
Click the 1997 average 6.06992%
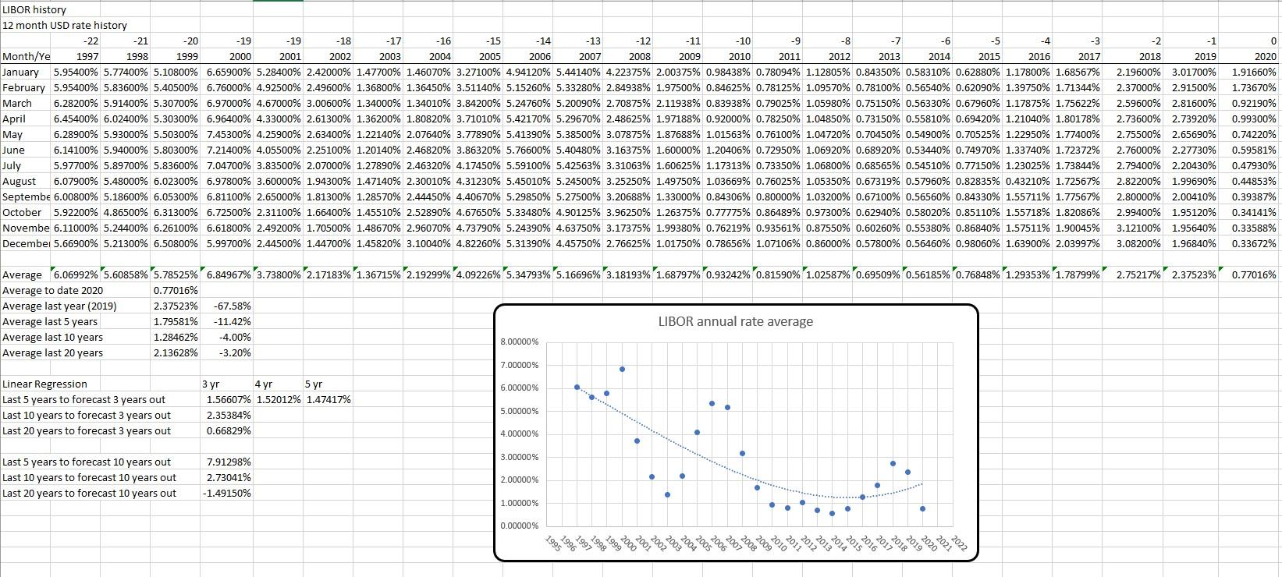(x=76, y=274)
